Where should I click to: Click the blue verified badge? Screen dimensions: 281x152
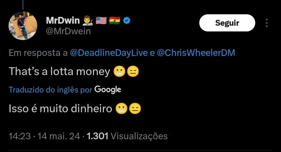[127, 21]
